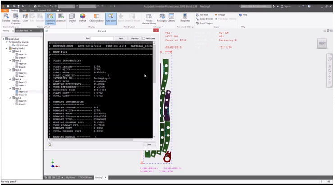Switch to the Tools ribbon tab

point(23,9)
